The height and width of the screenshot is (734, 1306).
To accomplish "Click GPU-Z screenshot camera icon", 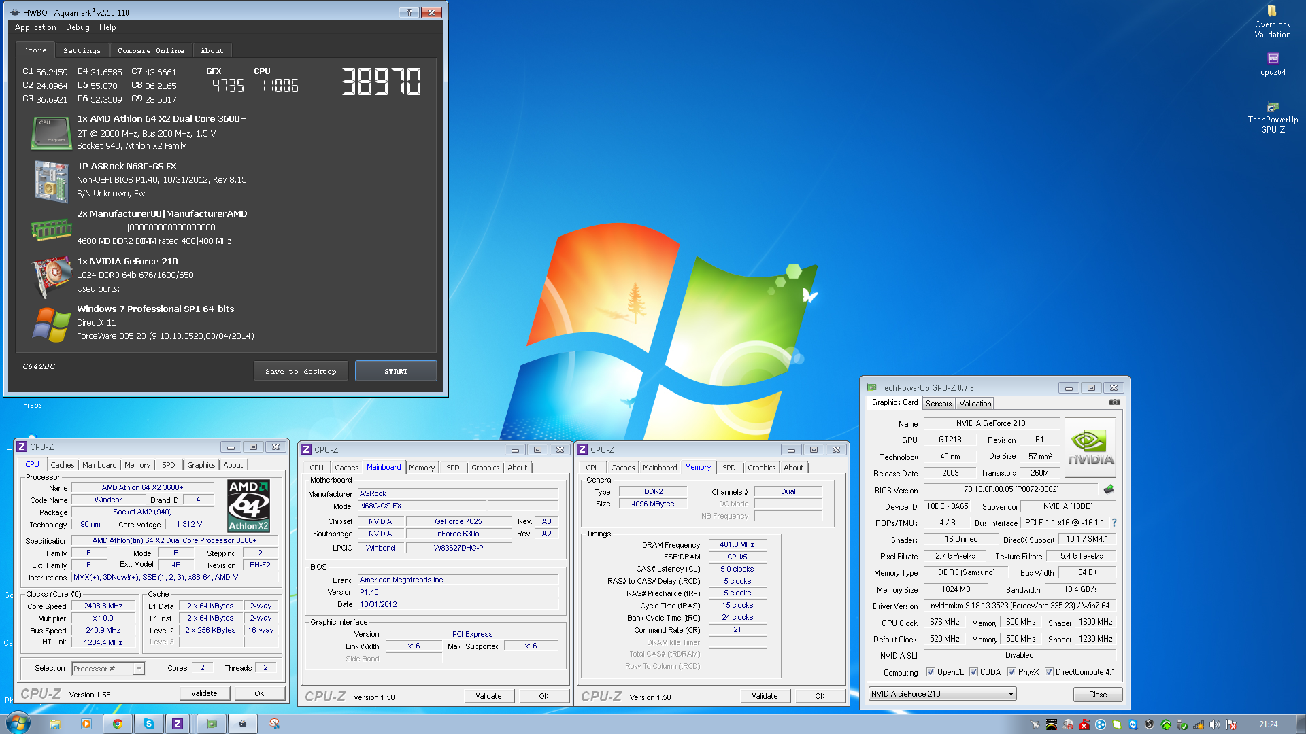I will pos(1114,402).
